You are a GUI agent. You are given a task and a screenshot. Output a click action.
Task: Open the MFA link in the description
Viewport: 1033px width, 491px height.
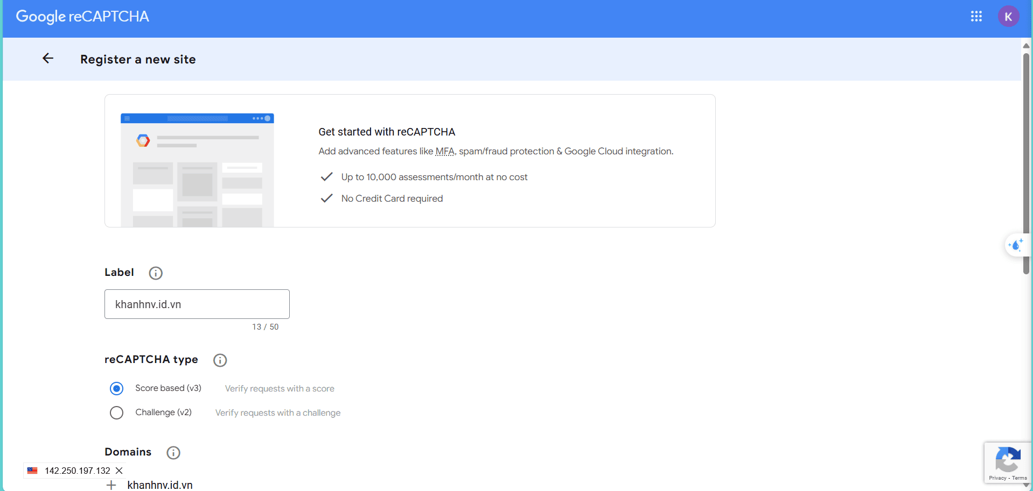445,151
